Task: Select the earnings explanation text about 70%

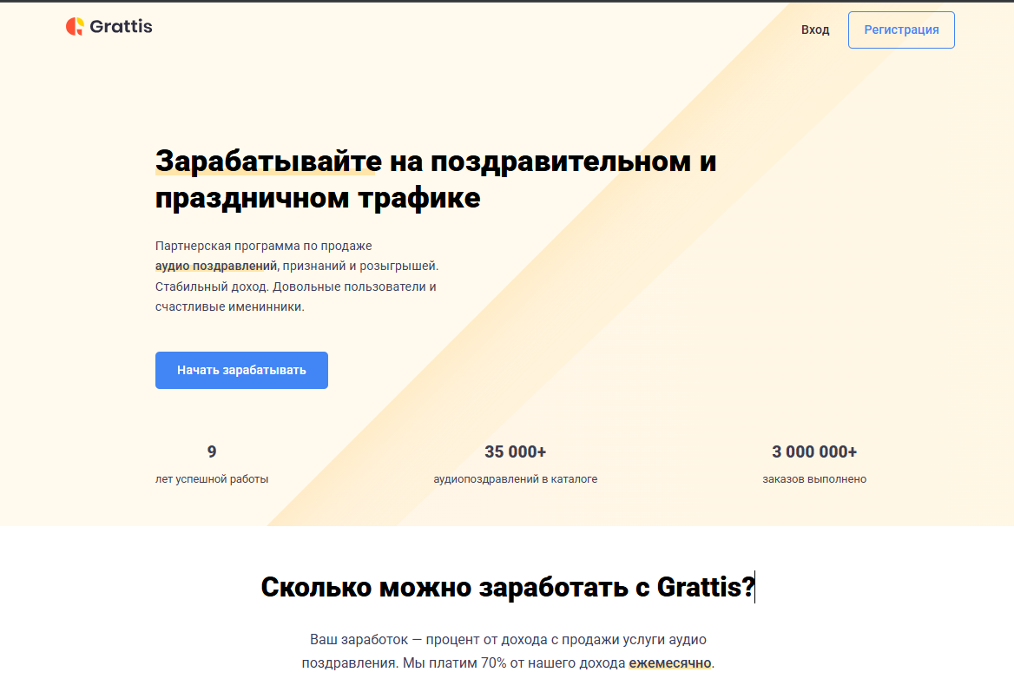Action: 508,651
